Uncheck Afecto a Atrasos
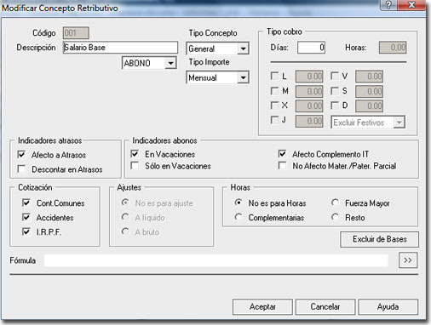 pos(21,154)
